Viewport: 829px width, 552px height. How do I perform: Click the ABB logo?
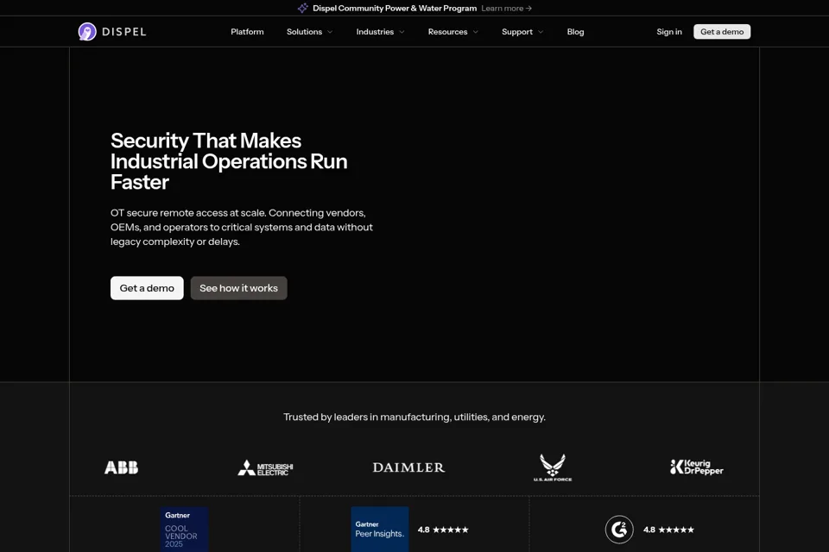click(121, 467)
